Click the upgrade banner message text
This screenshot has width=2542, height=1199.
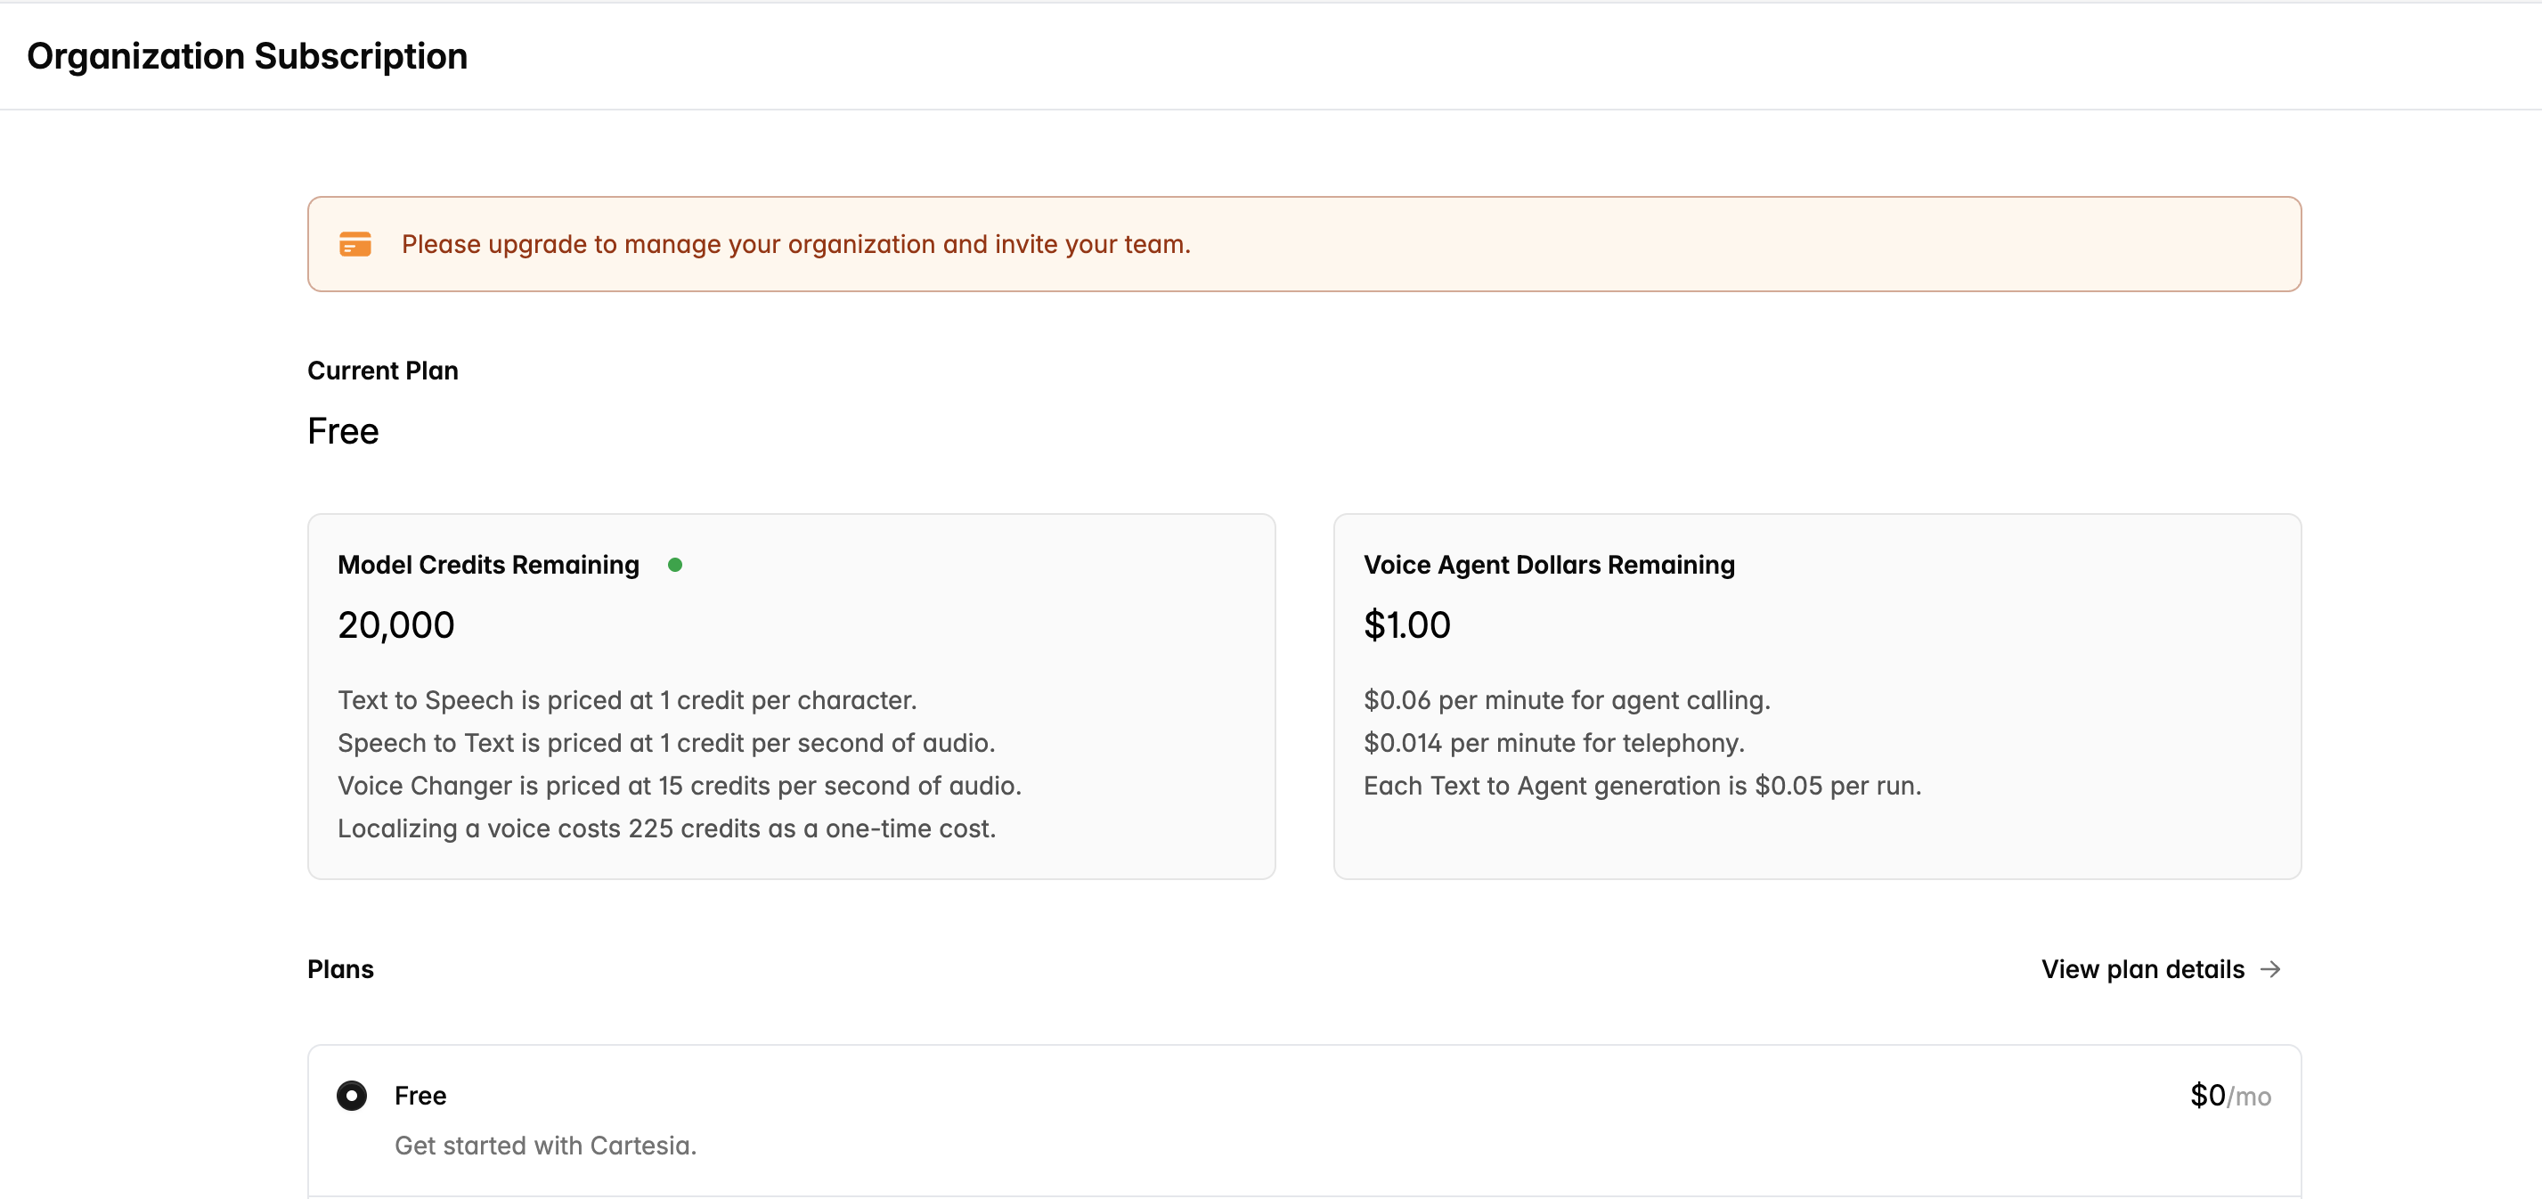point(795,244)
